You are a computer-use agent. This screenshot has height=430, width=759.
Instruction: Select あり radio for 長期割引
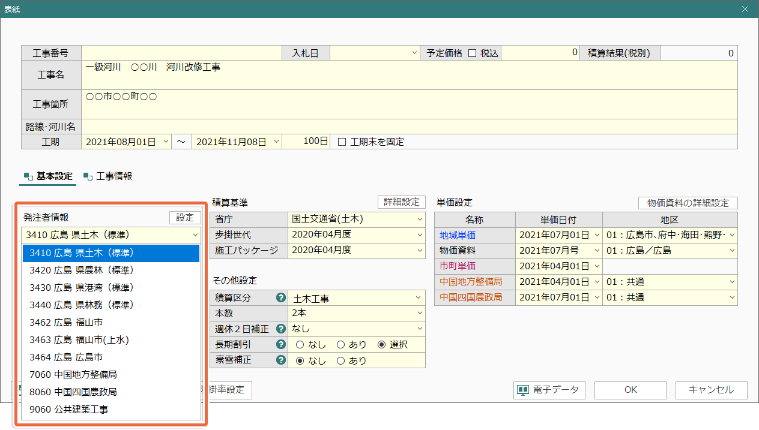[340, 345]
